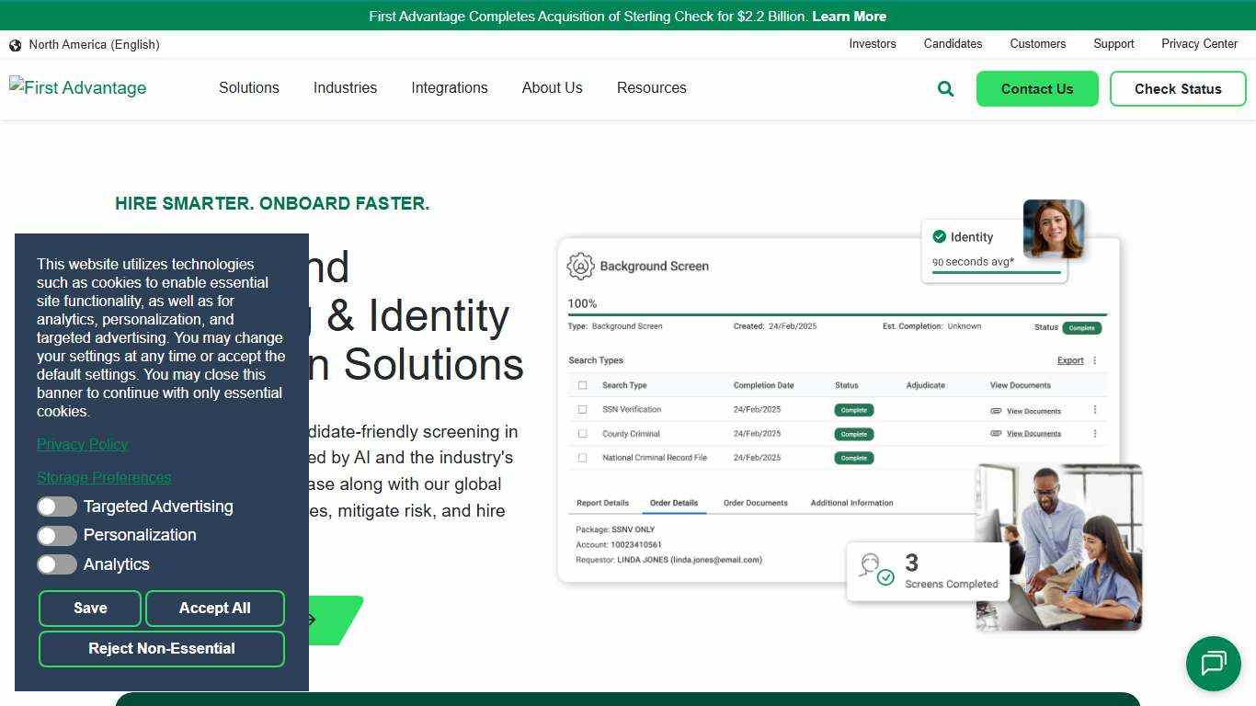Click the Identity green checkmark icon
The width and height of the screenshot is (1256, 706).
[939, 236]
